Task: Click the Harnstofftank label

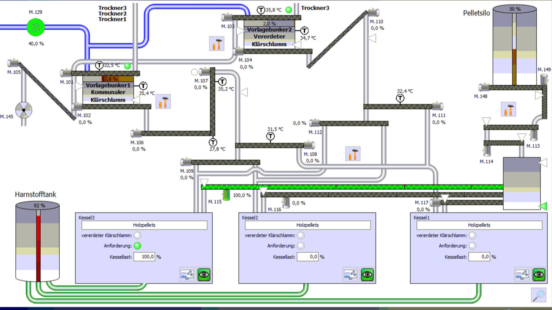Action: [36, 194]
